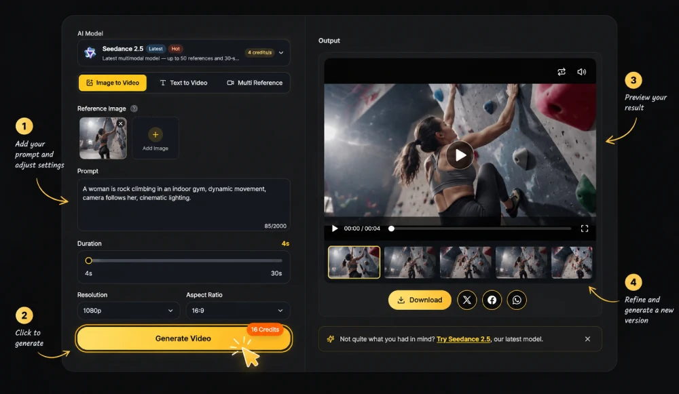Click the Seedance 2.5 model logo icon
Screen dimensions: 679x394
click(90, 53)
